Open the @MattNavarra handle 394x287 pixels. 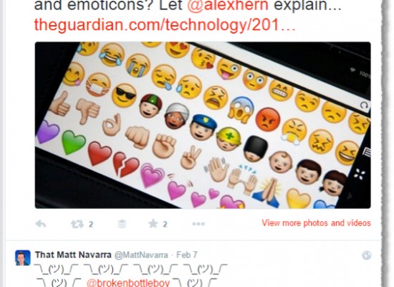[x=141, y=255]
